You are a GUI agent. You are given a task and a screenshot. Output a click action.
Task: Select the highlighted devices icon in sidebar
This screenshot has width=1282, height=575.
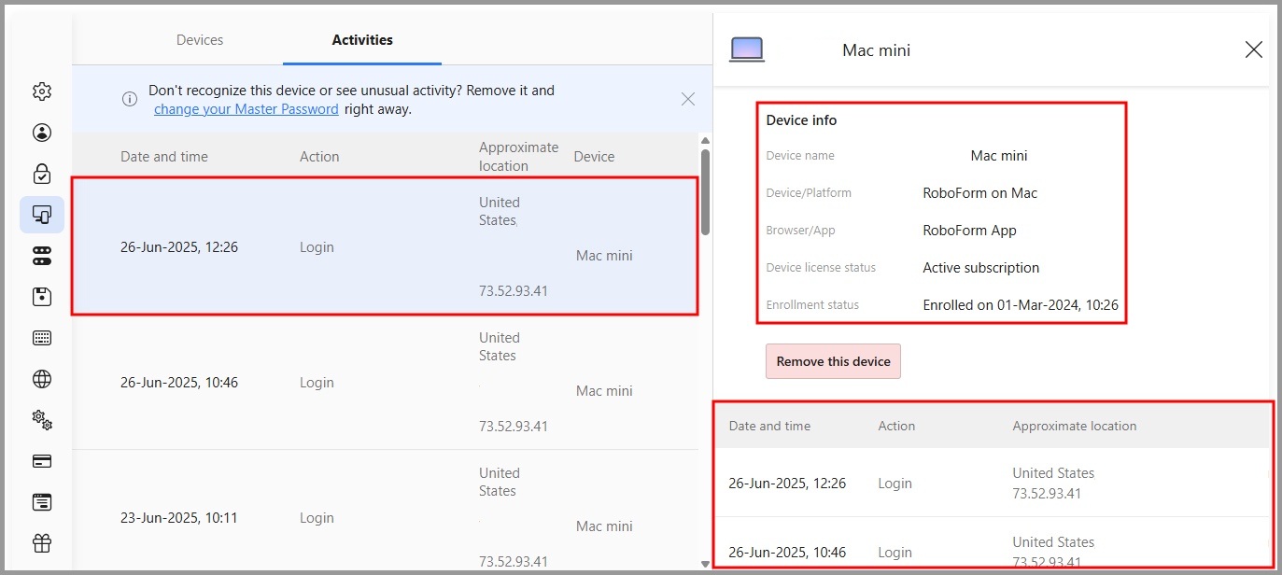[x=42, y=215]
